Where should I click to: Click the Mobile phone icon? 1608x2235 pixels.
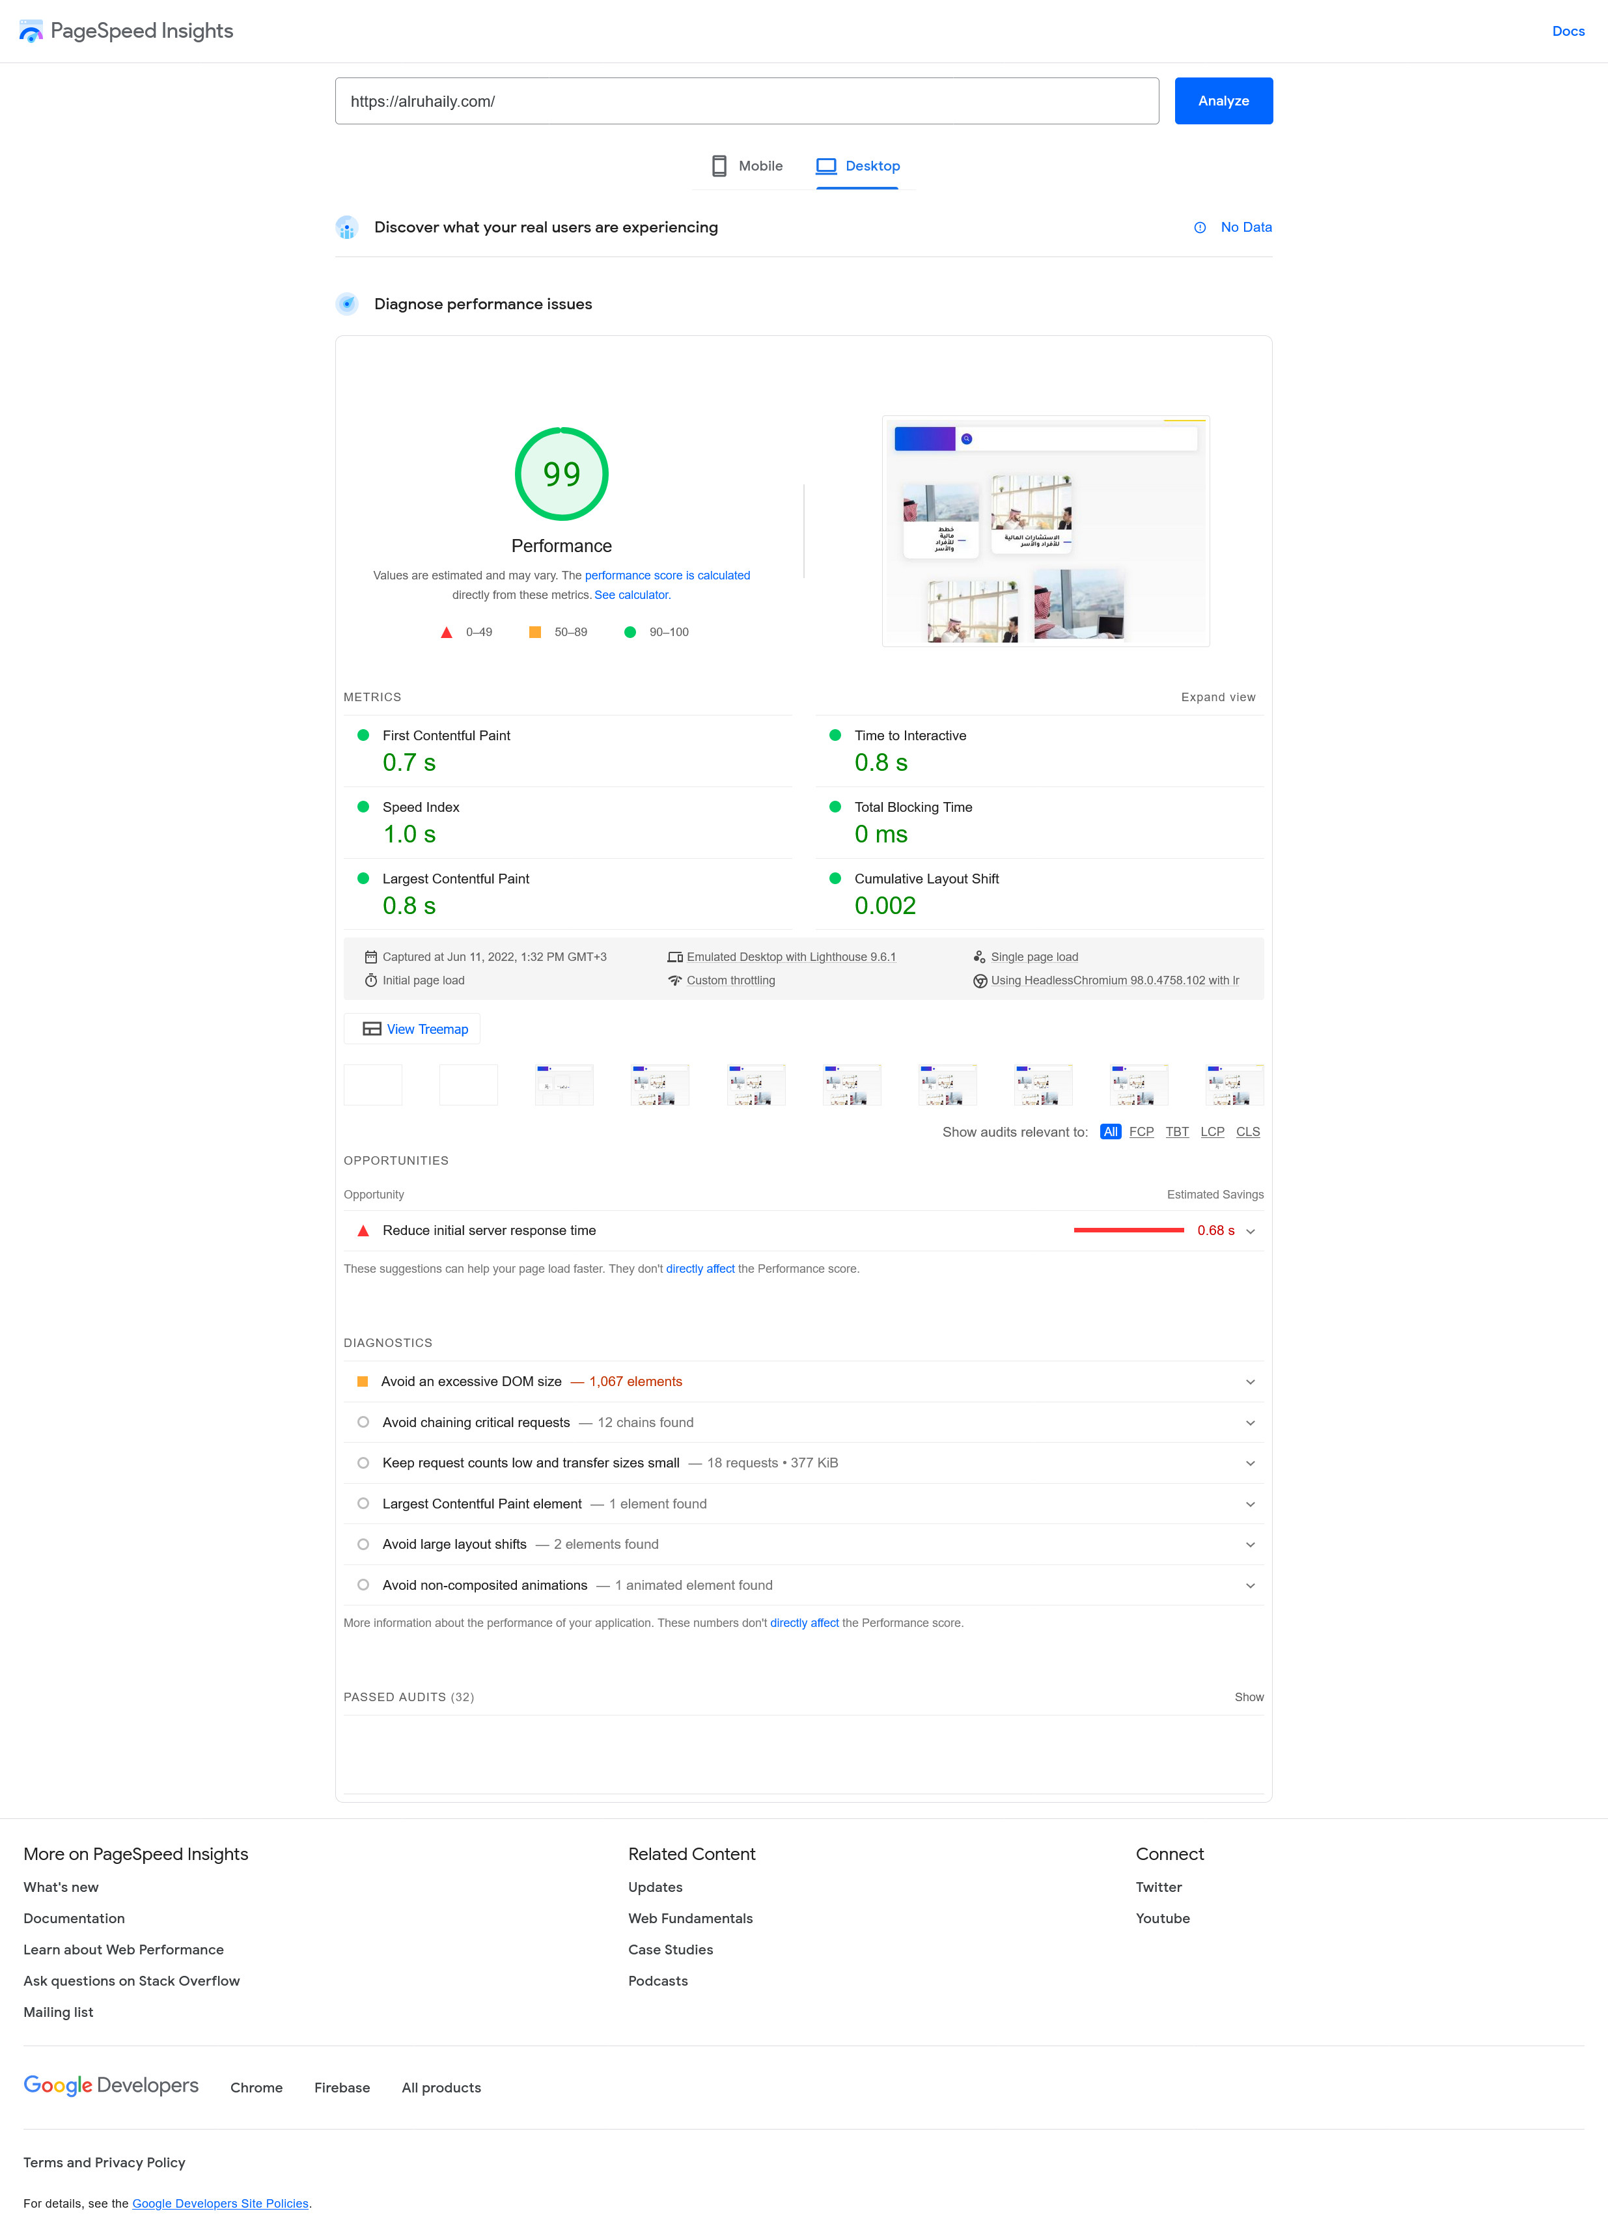pos(719,165)
